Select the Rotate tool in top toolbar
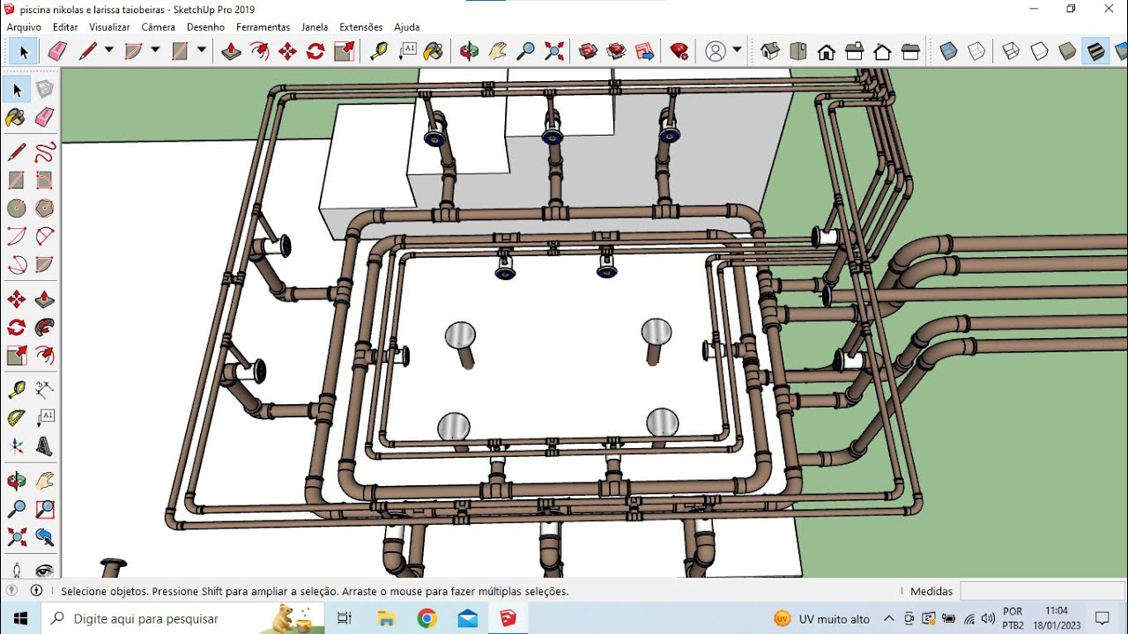The width and height of the screenshot is (1128, 634). tap(315, 51)
